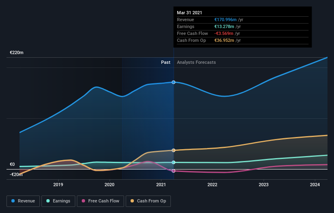Click the Earnings row label in tooltip

186,26
